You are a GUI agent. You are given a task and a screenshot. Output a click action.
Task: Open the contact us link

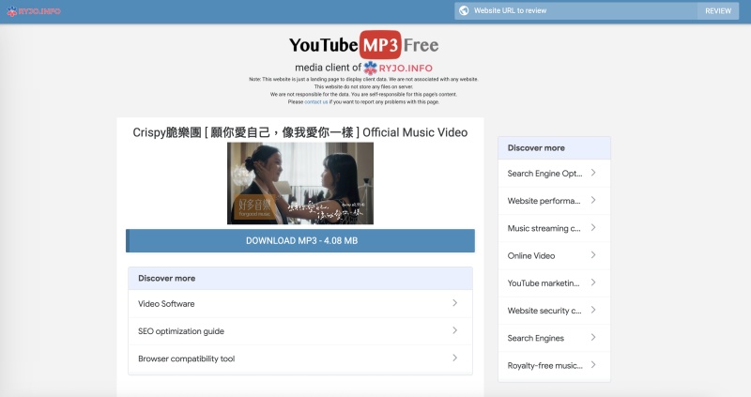point(316,102)
